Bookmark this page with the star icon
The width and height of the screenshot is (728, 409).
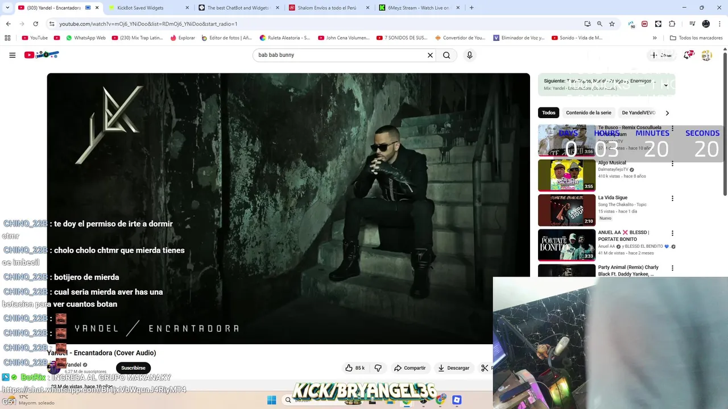coord(612,24)
